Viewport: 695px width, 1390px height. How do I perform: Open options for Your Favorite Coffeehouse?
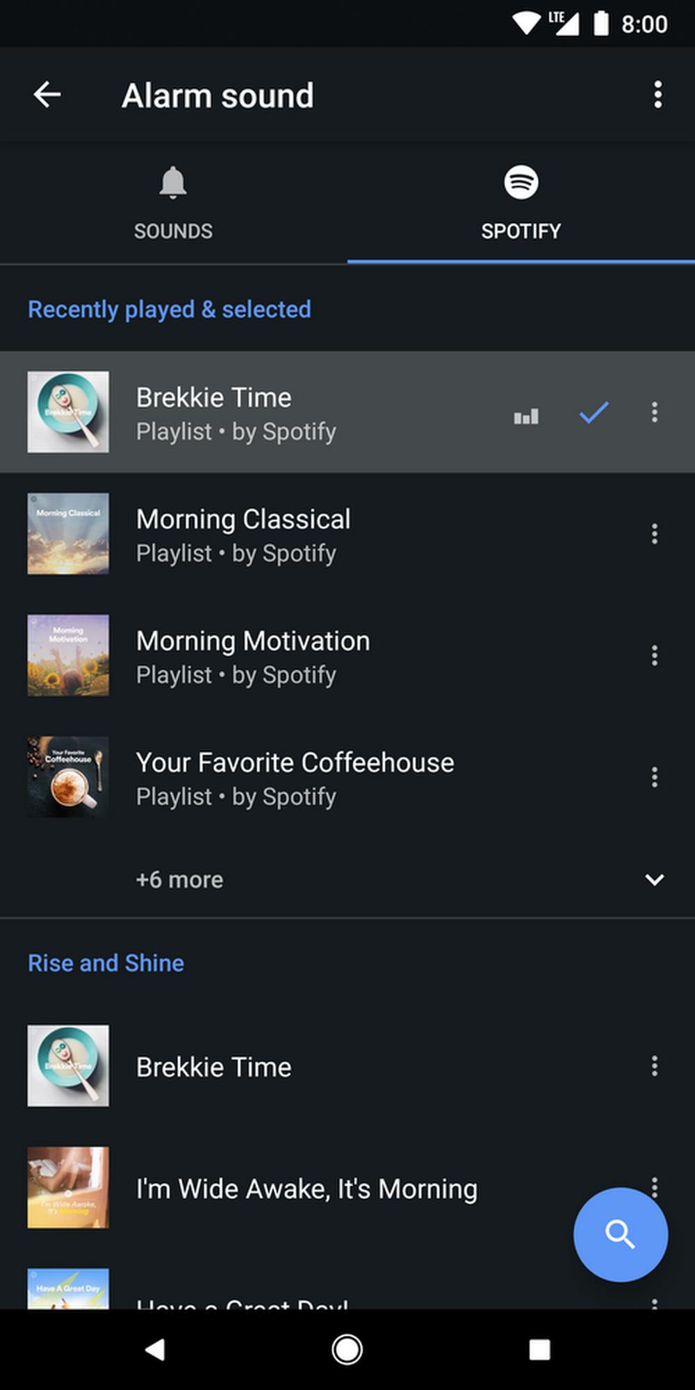pyautogui.click(x=654, y=777)
